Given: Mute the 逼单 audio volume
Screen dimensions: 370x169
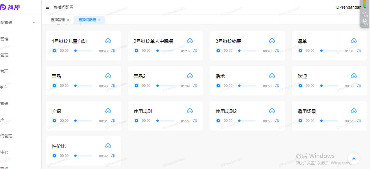Looking at the screenshot, I should click(359, 51).
